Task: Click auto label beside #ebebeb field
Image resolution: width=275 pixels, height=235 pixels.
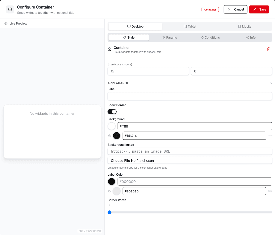Action: tap(270, 191)
